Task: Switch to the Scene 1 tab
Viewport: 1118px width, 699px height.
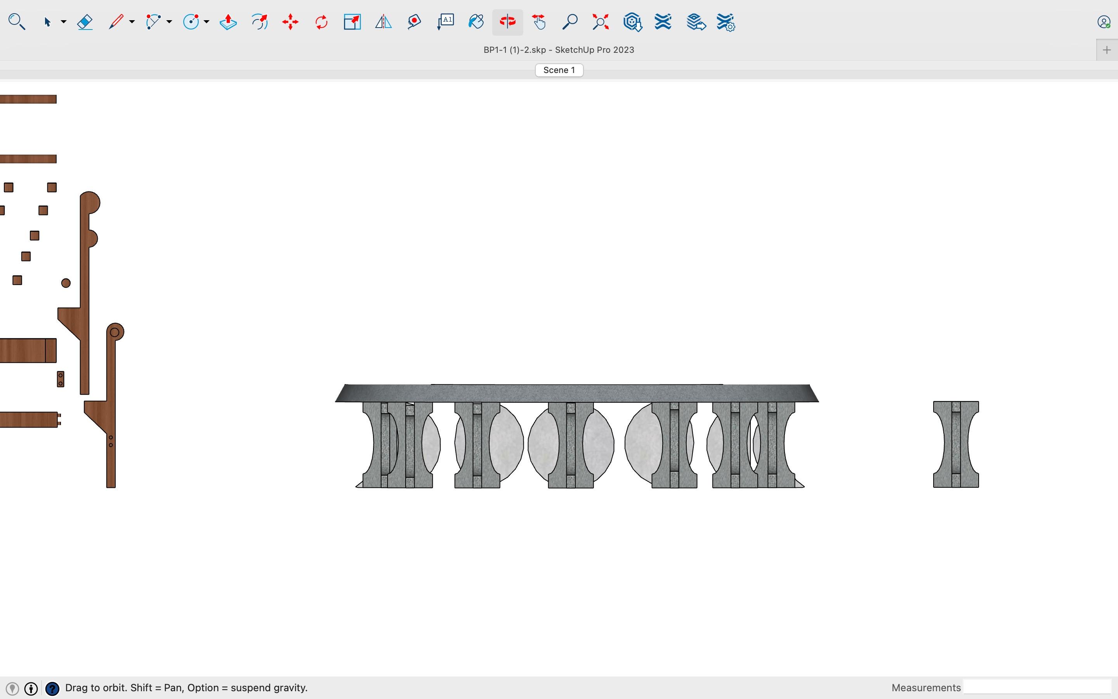Action: 559,70
